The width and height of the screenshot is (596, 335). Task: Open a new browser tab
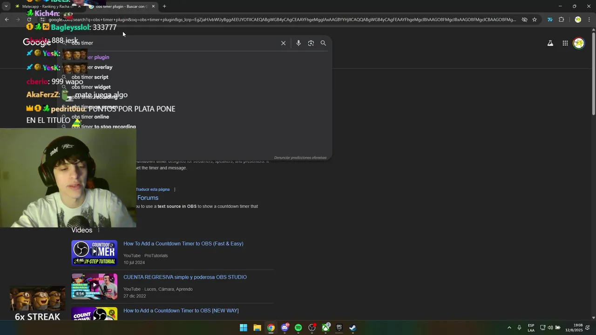[x=164, y=7]
